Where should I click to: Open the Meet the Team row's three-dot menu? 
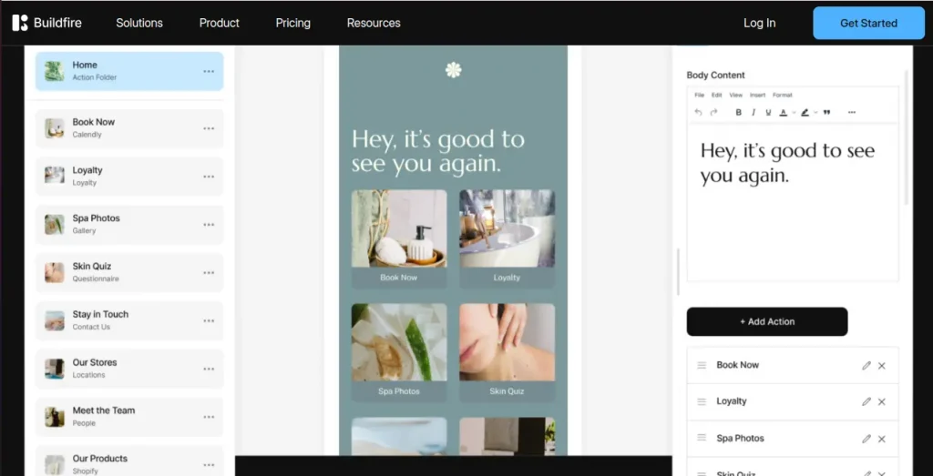209,417
